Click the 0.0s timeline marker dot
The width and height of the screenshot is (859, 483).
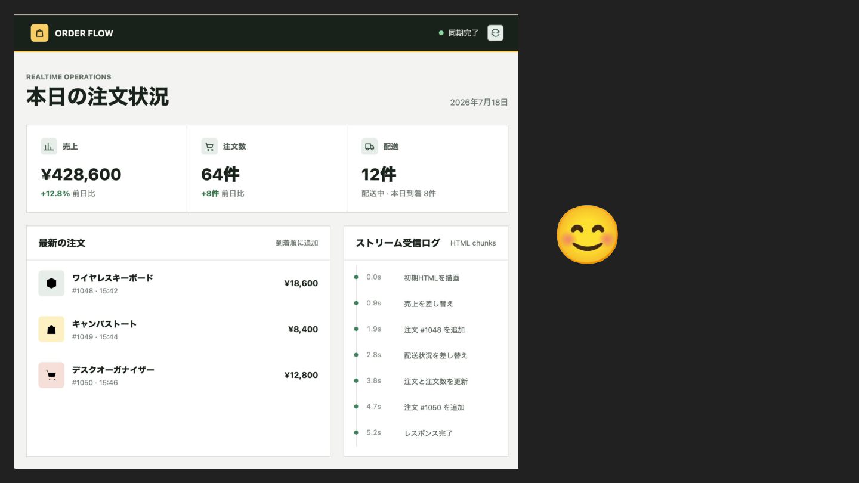pyautogui.click(x=356, y=277)
